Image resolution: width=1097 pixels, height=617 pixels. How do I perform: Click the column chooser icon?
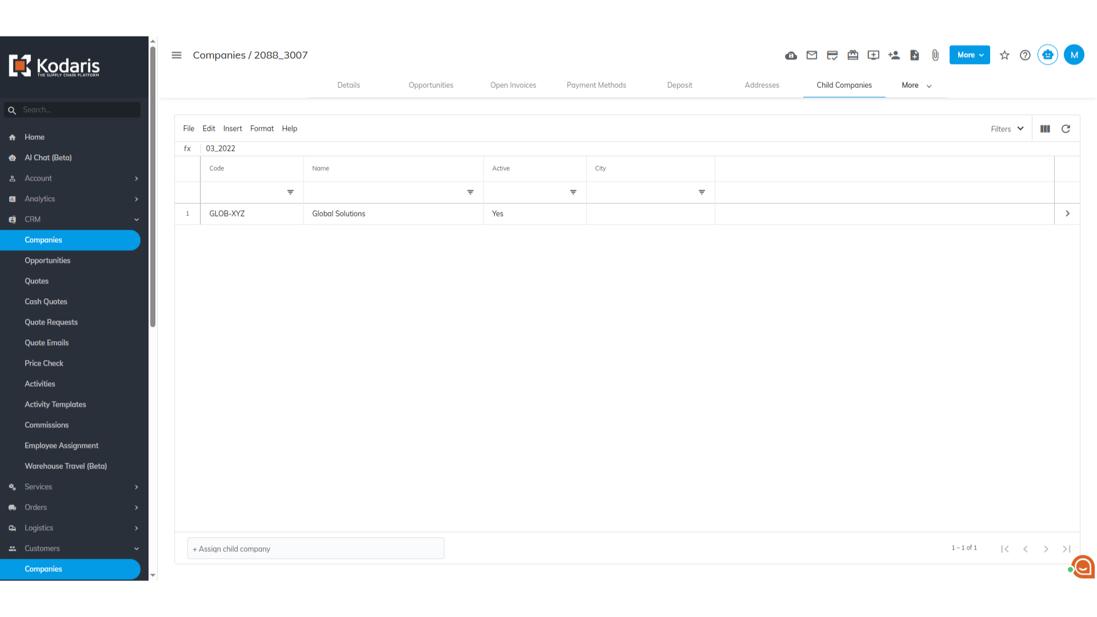(1045, 129)
